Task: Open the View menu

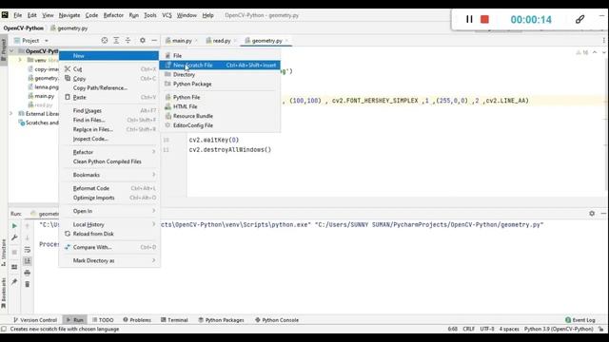Action: (x=48, y=15)
